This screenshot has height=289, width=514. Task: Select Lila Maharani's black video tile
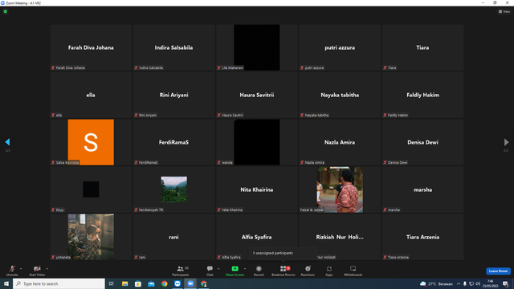[x=257, y=47]
